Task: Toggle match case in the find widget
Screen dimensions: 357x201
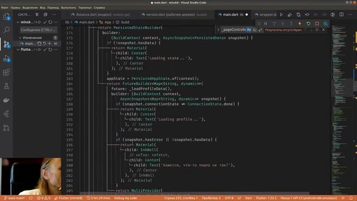Action: pyautogui.click(x=249, y=30)
